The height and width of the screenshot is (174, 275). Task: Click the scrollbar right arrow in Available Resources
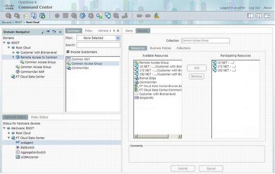[x=179, y=136]
